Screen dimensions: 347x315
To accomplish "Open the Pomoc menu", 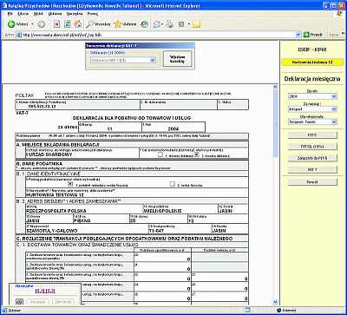I will coord(93,14).
